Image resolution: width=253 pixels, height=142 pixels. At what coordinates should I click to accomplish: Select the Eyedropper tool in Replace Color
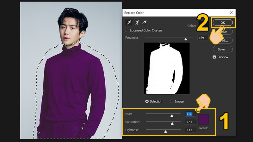click(x=129, y=22)
